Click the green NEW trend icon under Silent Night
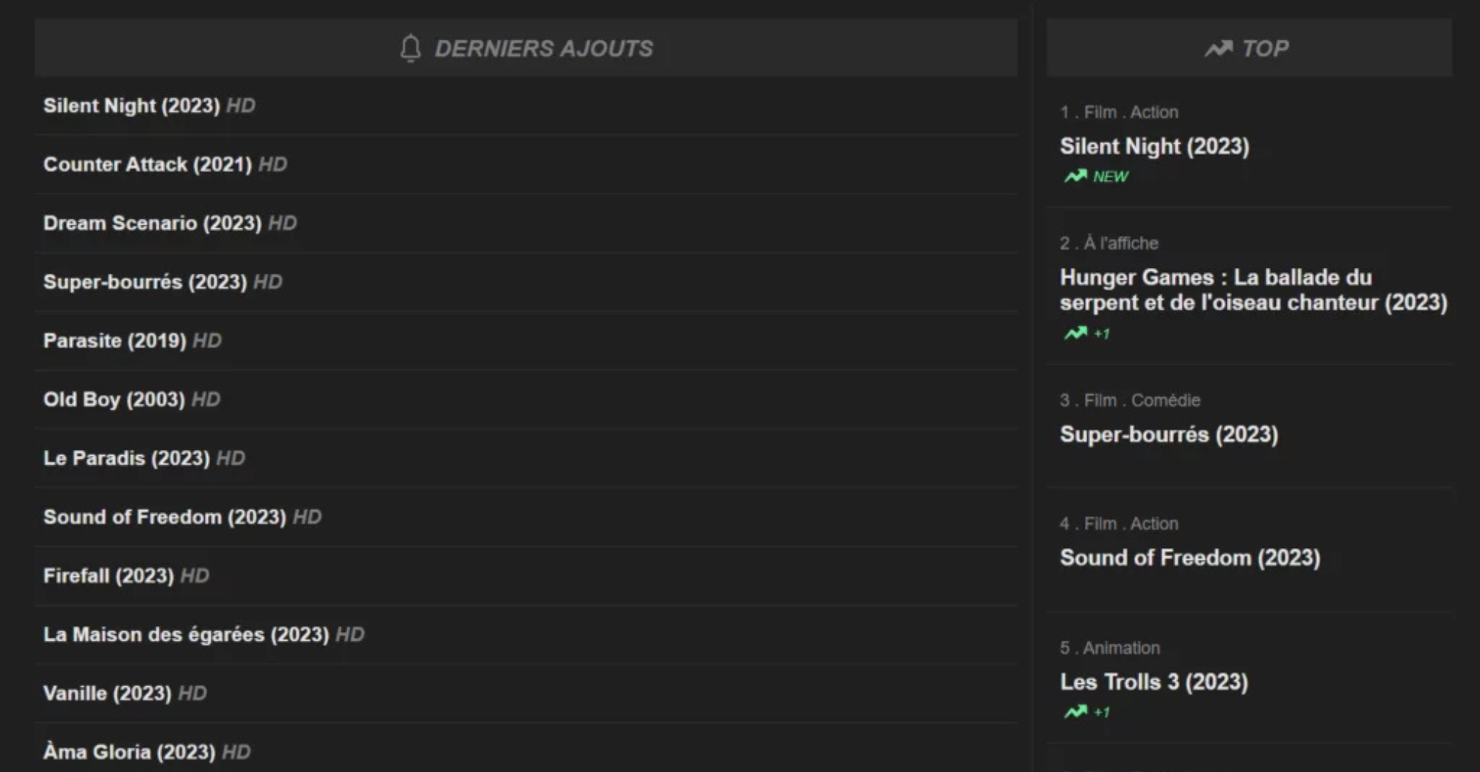The height and width of the screenshot is (772, 1480). (x=1075, y=176)
